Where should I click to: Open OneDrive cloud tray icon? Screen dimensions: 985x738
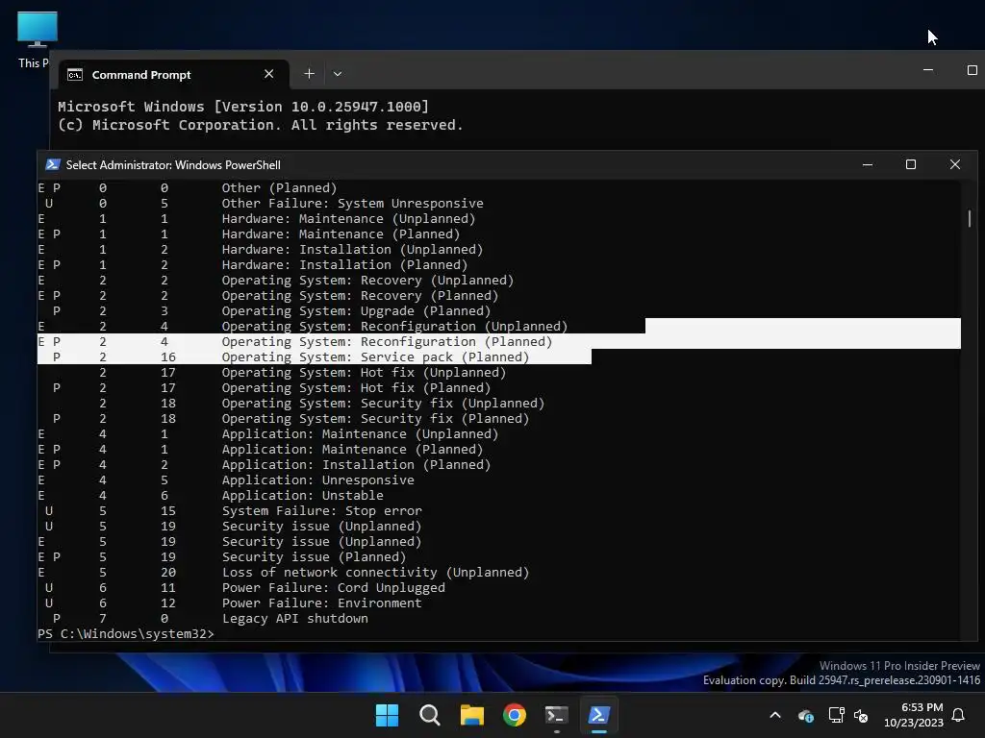click(x=806, y=715)
